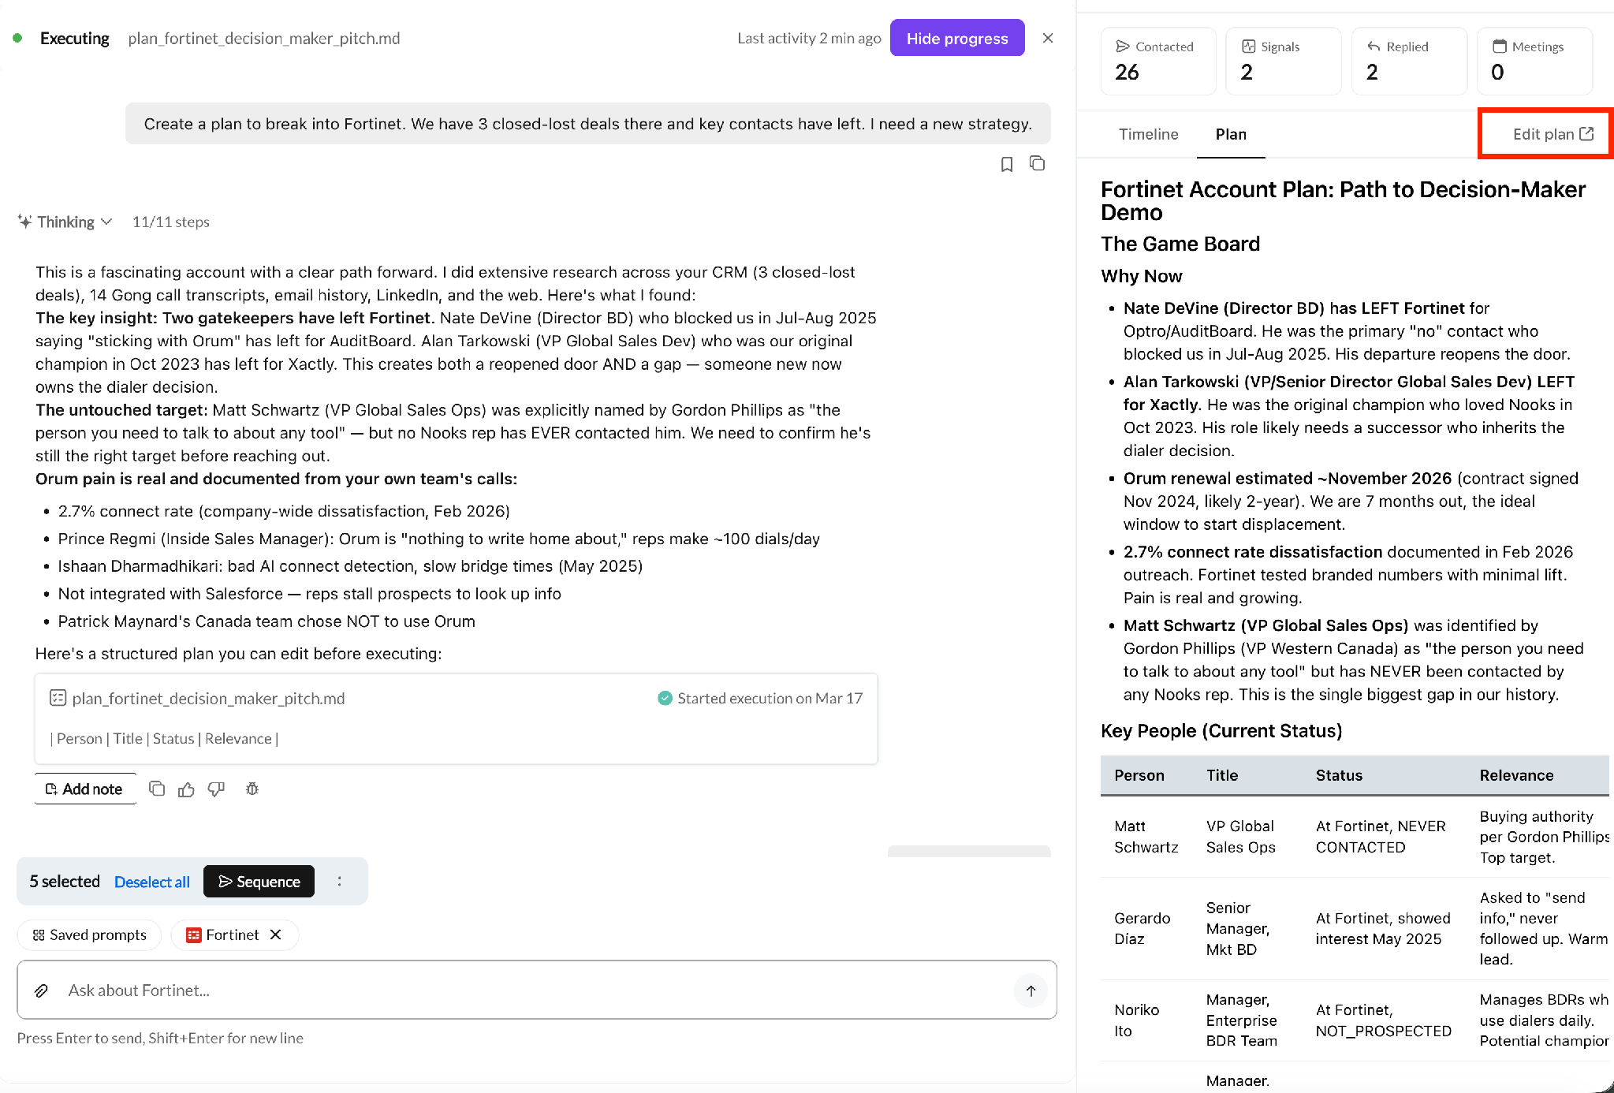
Task: Switch to the Timeline tab
Action: [1148, 134]
